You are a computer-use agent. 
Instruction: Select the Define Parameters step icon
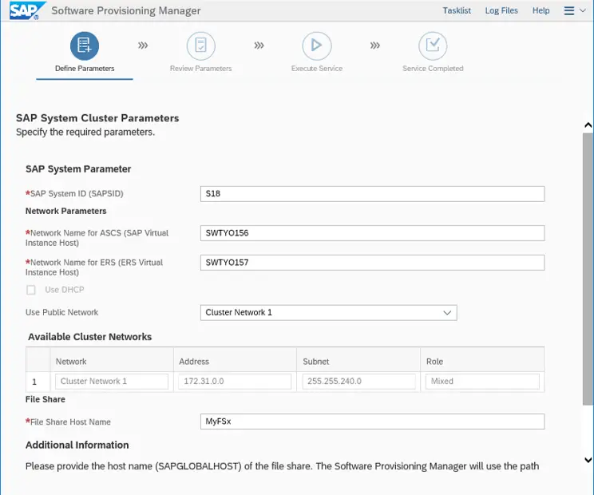point(85,46)
